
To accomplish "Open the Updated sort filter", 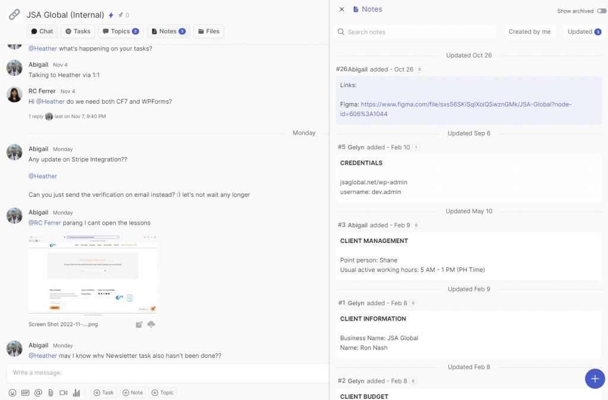I will (584, 32).
